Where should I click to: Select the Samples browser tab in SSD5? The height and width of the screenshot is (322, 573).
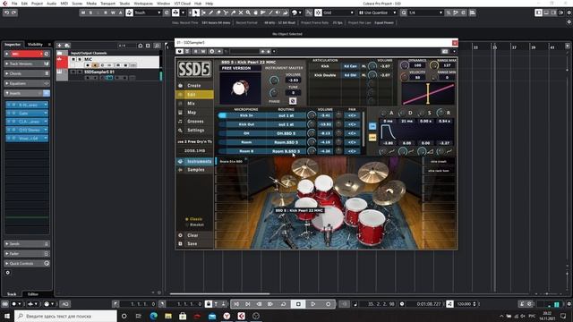click(194, 170)
